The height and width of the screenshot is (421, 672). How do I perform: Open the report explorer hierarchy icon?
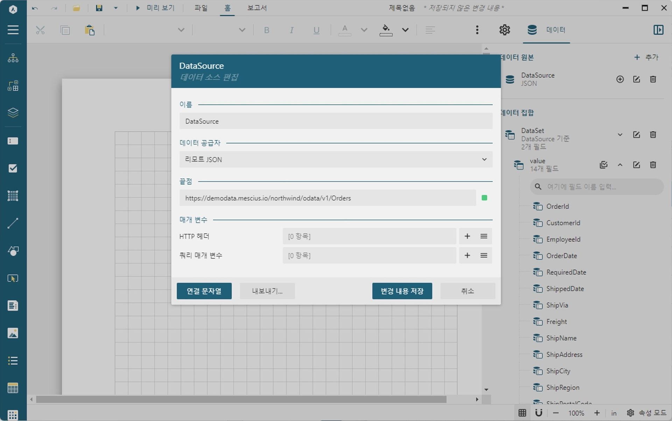(13, 58)
